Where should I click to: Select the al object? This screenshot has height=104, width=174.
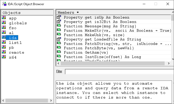[11, 33]
